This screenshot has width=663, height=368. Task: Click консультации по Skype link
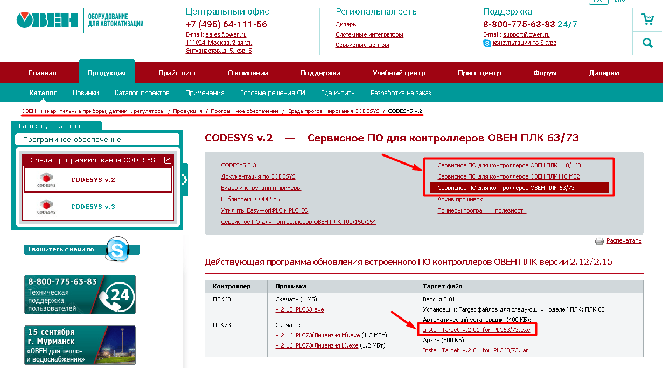(525, 43)
